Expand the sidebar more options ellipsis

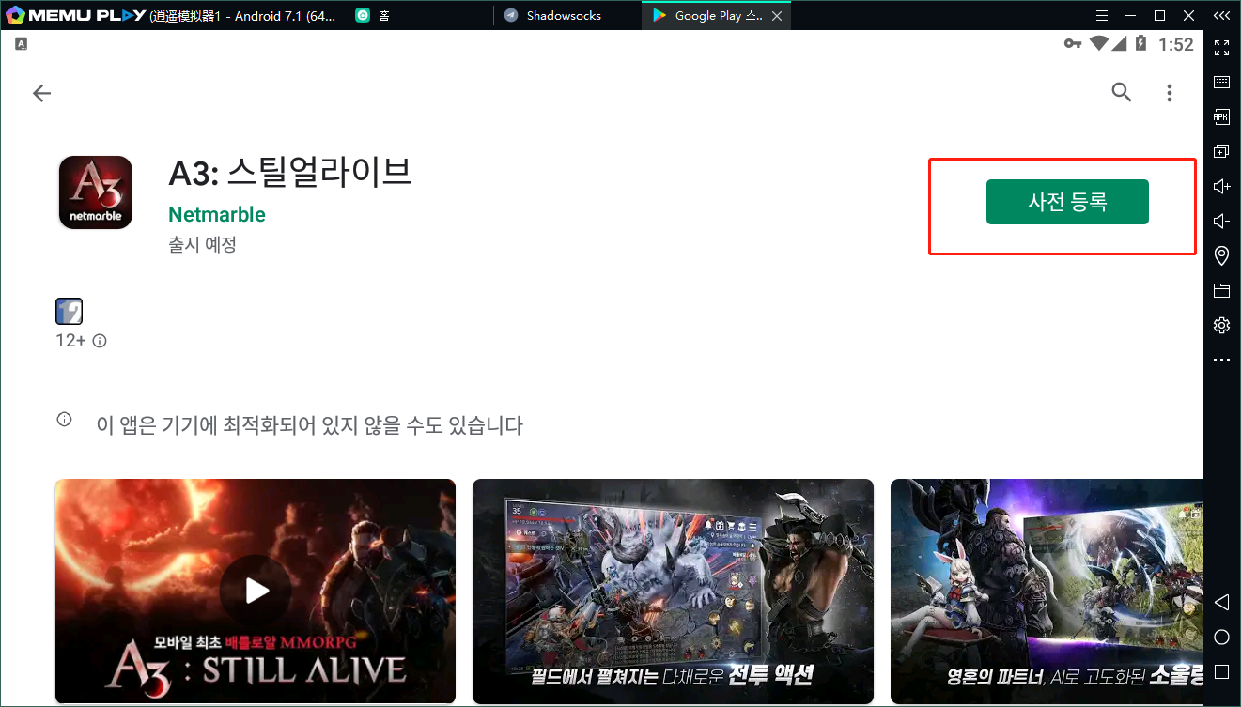click(x=1221, y=359)
